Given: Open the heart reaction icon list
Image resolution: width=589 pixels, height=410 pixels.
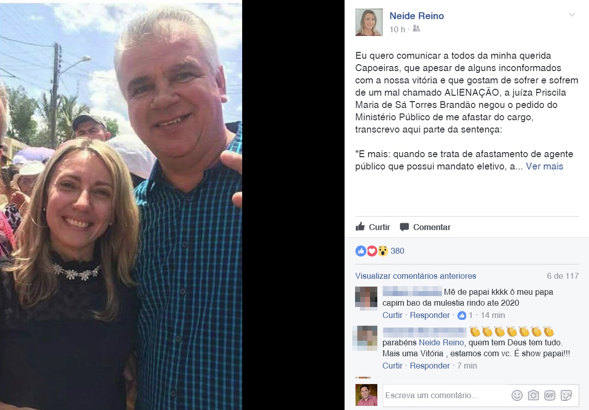Looking at the screenshot, I should click(372, 251).
